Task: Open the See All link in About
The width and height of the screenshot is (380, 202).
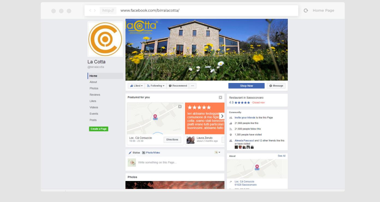Action: 282,156
